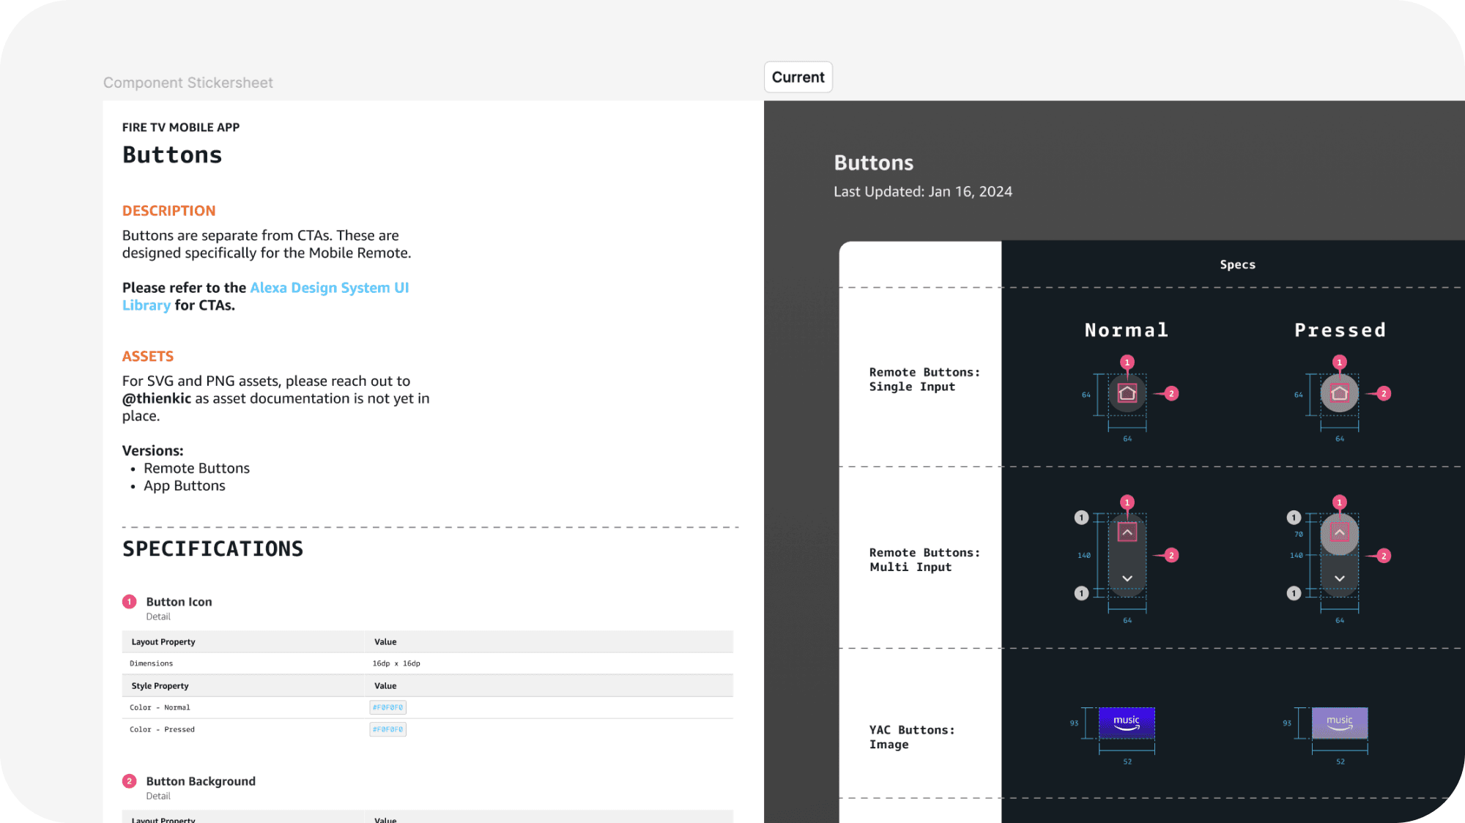
Task: Click the Pressed Amazon Music image button
Action: [1340, 723]
